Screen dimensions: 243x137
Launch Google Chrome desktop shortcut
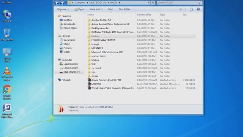(x=7, y=92)
